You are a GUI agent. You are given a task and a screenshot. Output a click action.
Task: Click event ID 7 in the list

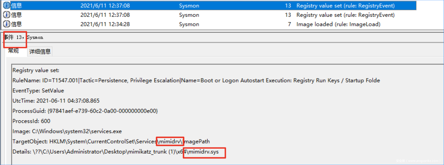289,24
